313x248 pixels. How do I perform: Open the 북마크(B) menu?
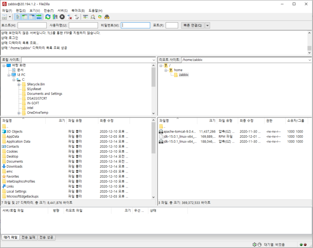click(x=78, y=11)
